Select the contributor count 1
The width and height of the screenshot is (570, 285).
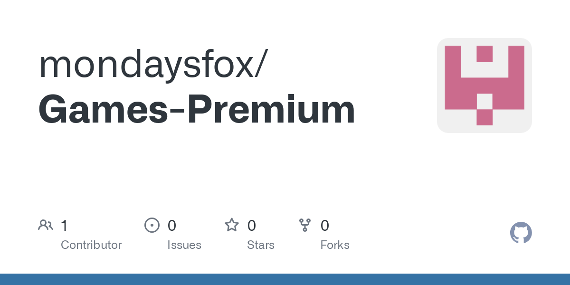[64, 226]
